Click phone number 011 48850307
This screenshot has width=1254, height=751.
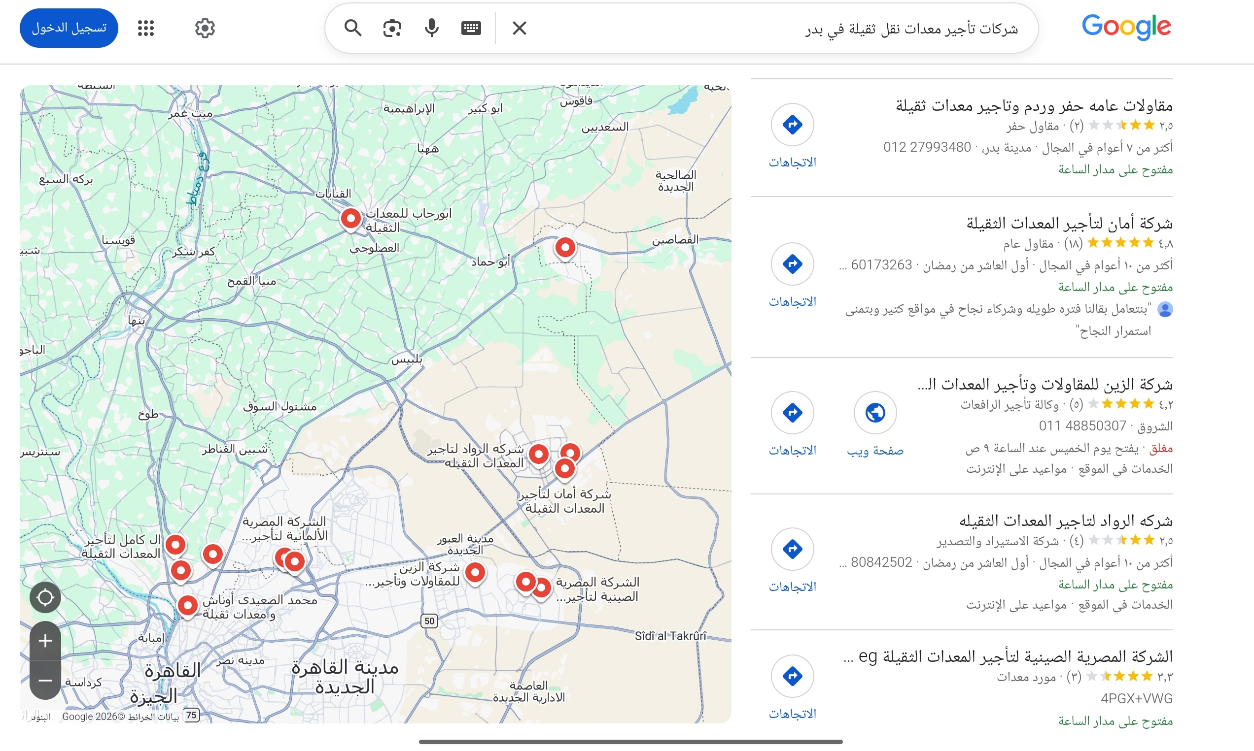click(1082, 426)
